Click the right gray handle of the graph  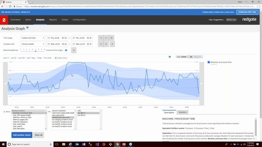202,83
